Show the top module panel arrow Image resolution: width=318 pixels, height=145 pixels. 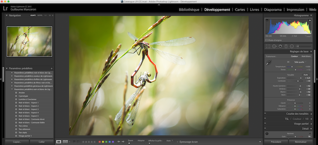pyautogui.click(x=159, y=5)
